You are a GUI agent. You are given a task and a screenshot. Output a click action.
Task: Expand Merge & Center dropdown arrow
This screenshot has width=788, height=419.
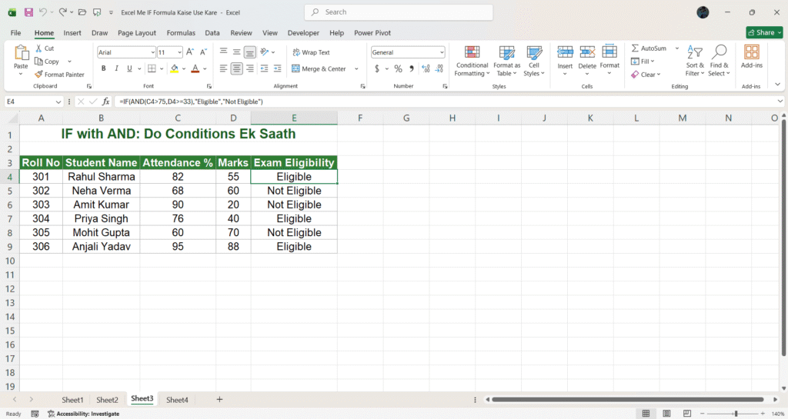pyautogui.click(x=356, y=68)
